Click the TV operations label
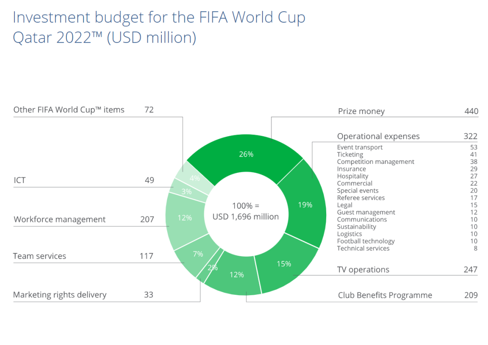This screenshot has height=345, width=488. tap(363, 270)
